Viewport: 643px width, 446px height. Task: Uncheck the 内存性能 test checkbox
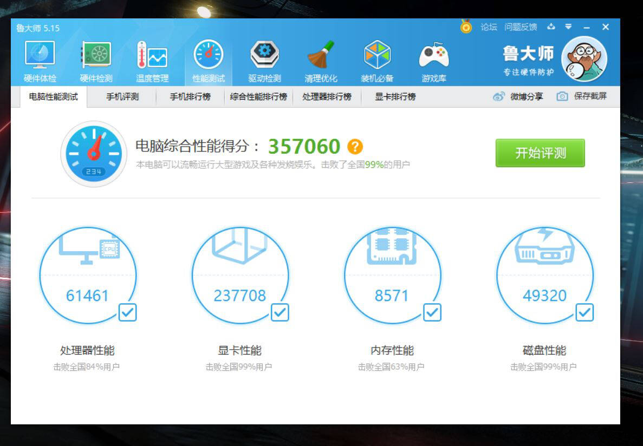pos(432,312)
